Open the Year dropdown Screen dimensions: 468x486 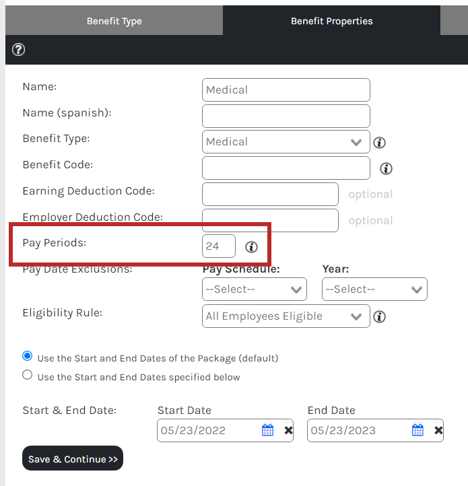point(374,289)
